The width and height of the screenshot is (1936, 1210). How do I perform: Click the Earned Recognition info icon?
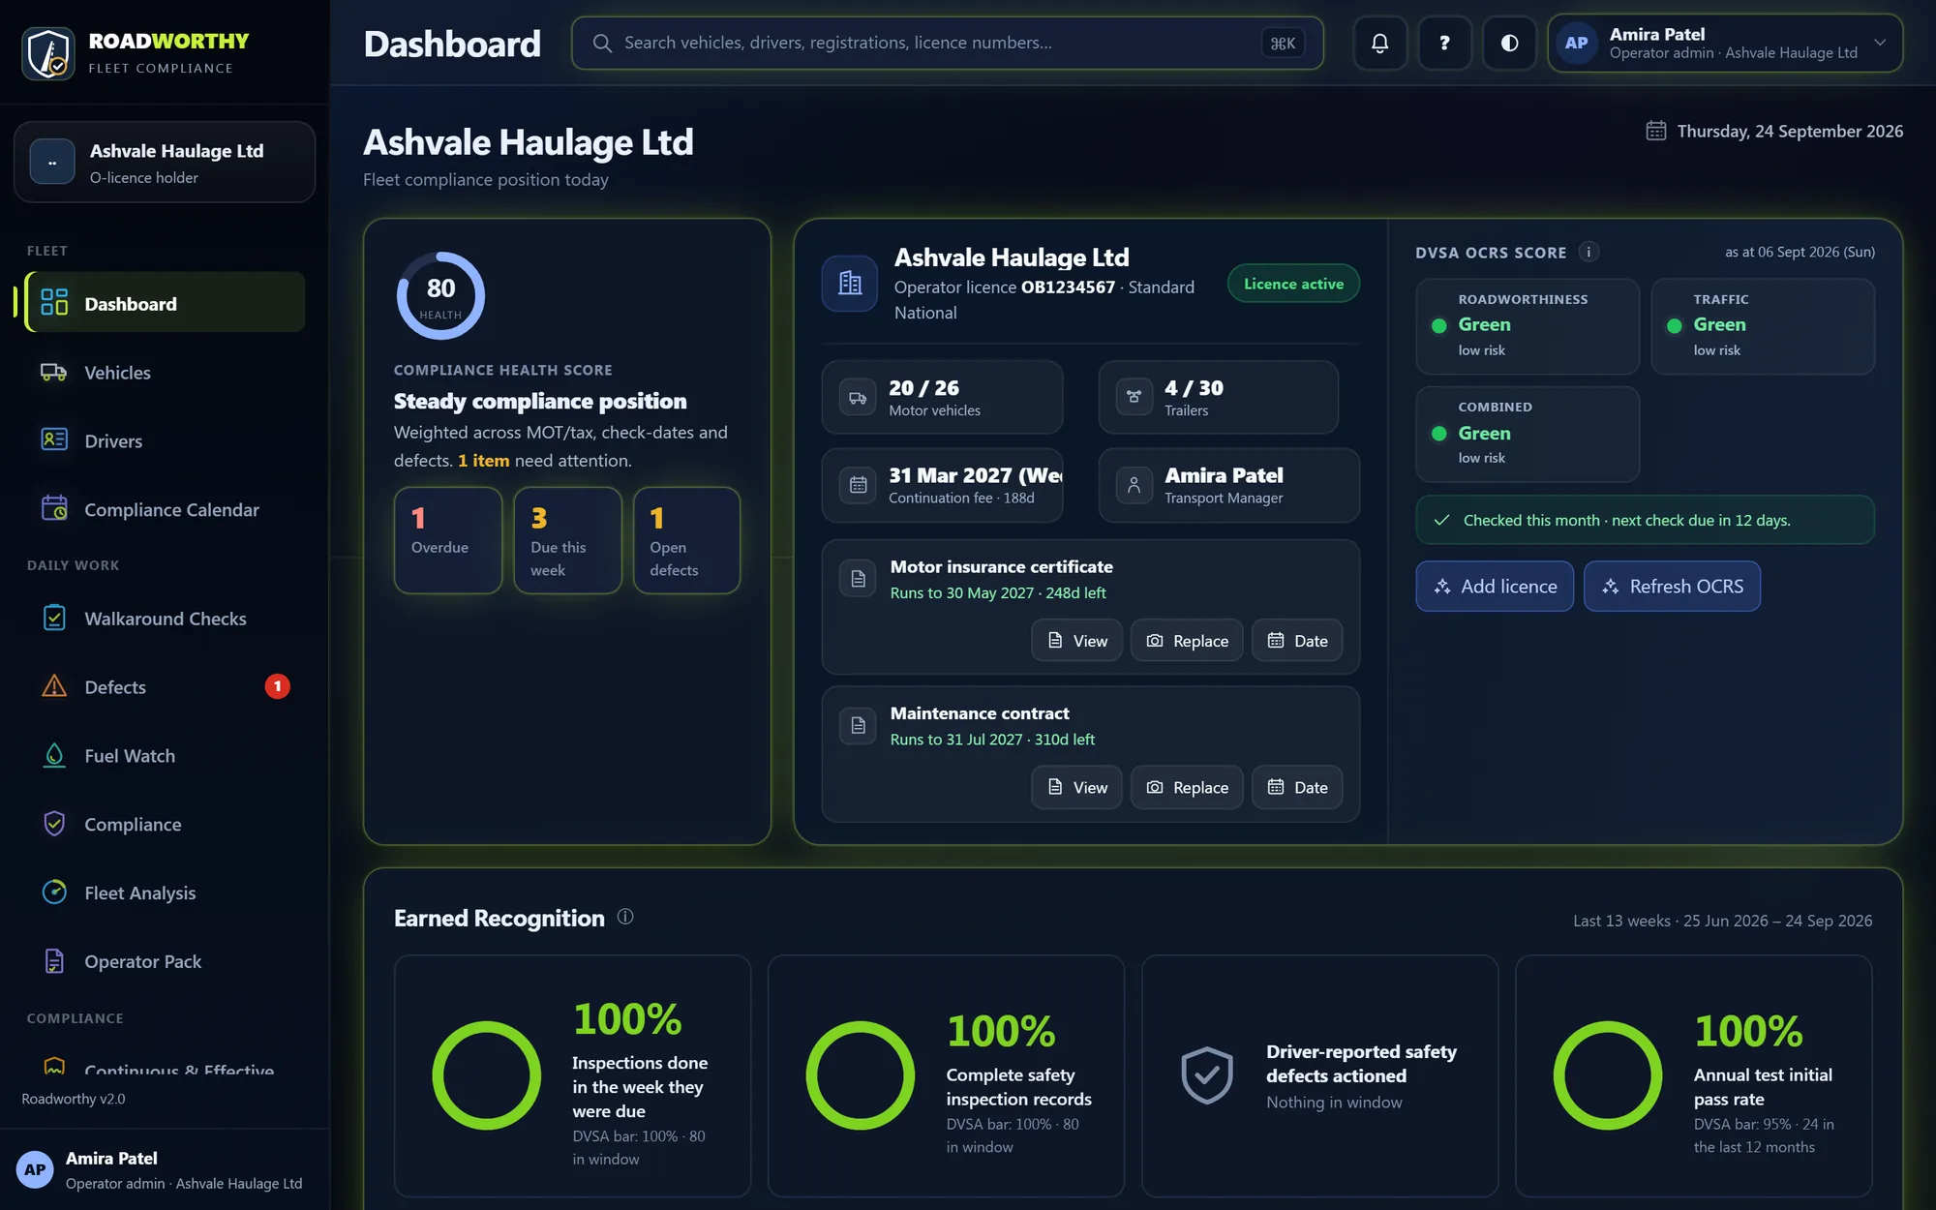pyautogui.click(x=625, y=917)
